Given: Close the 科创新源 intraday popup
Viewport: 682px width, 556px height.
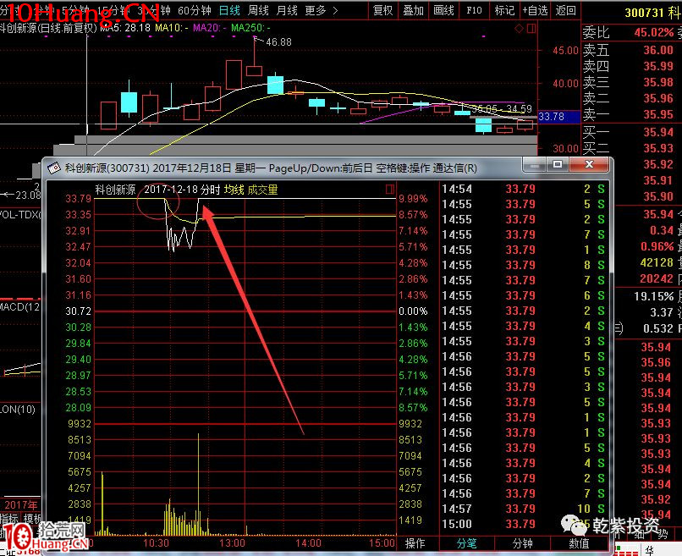Looking at the screenshot, I should pyautogui.click(x=589, y=164).
